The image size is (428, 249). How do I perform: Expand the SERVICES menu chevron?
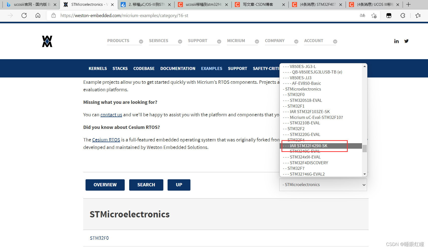pyautogui.click(x=180, y=42)
